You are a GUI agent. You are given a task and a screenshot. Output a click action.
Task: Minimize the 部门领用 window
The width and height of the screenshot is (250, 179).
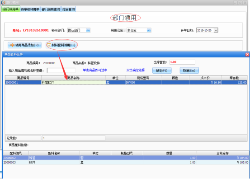point(236,3)
